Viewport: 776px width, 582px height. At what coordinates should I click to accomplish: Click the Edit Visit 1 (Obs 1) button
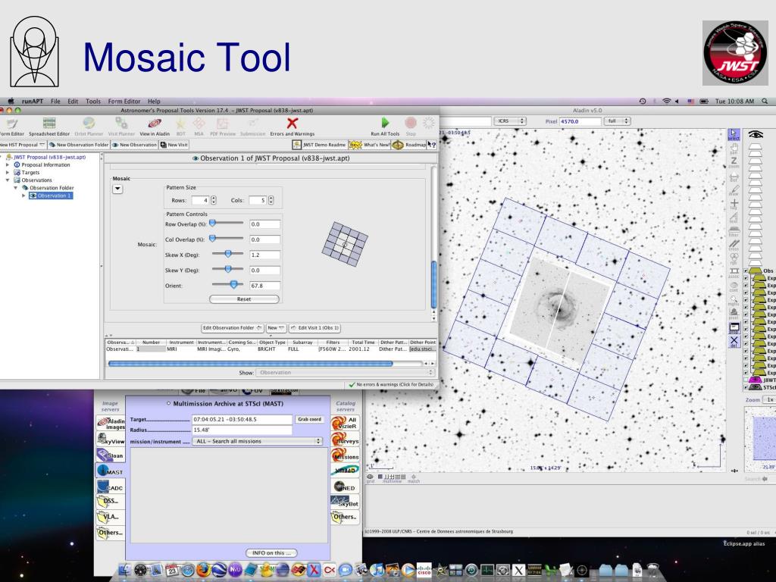point(315,327)
